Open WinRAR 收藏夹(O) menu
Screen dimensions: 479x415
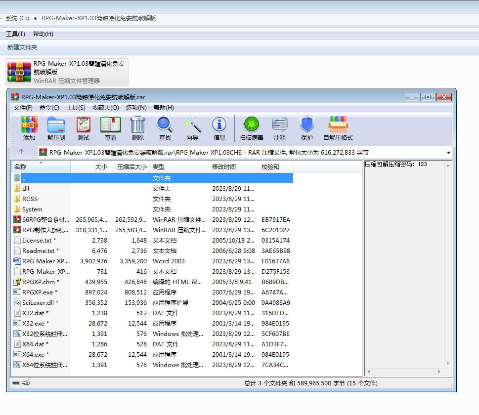(106, 108)
